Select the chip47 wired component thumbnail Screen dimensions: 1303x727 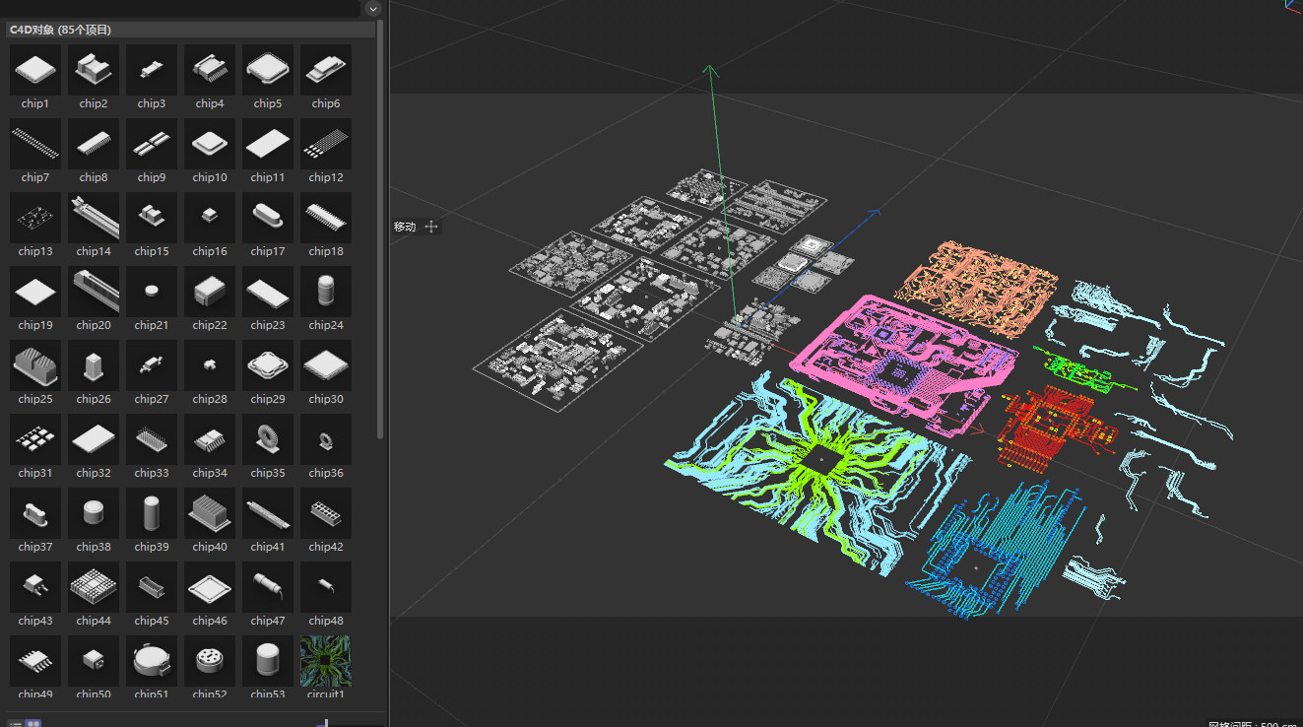pyautogui.click(x=268, y=587)
